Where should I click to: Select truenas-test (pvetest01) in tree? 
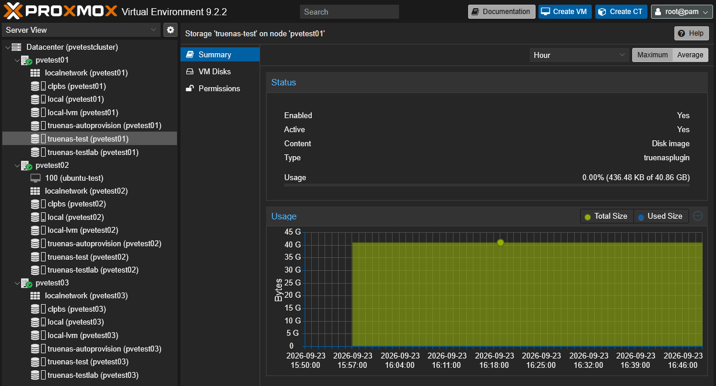click(90, 139)
